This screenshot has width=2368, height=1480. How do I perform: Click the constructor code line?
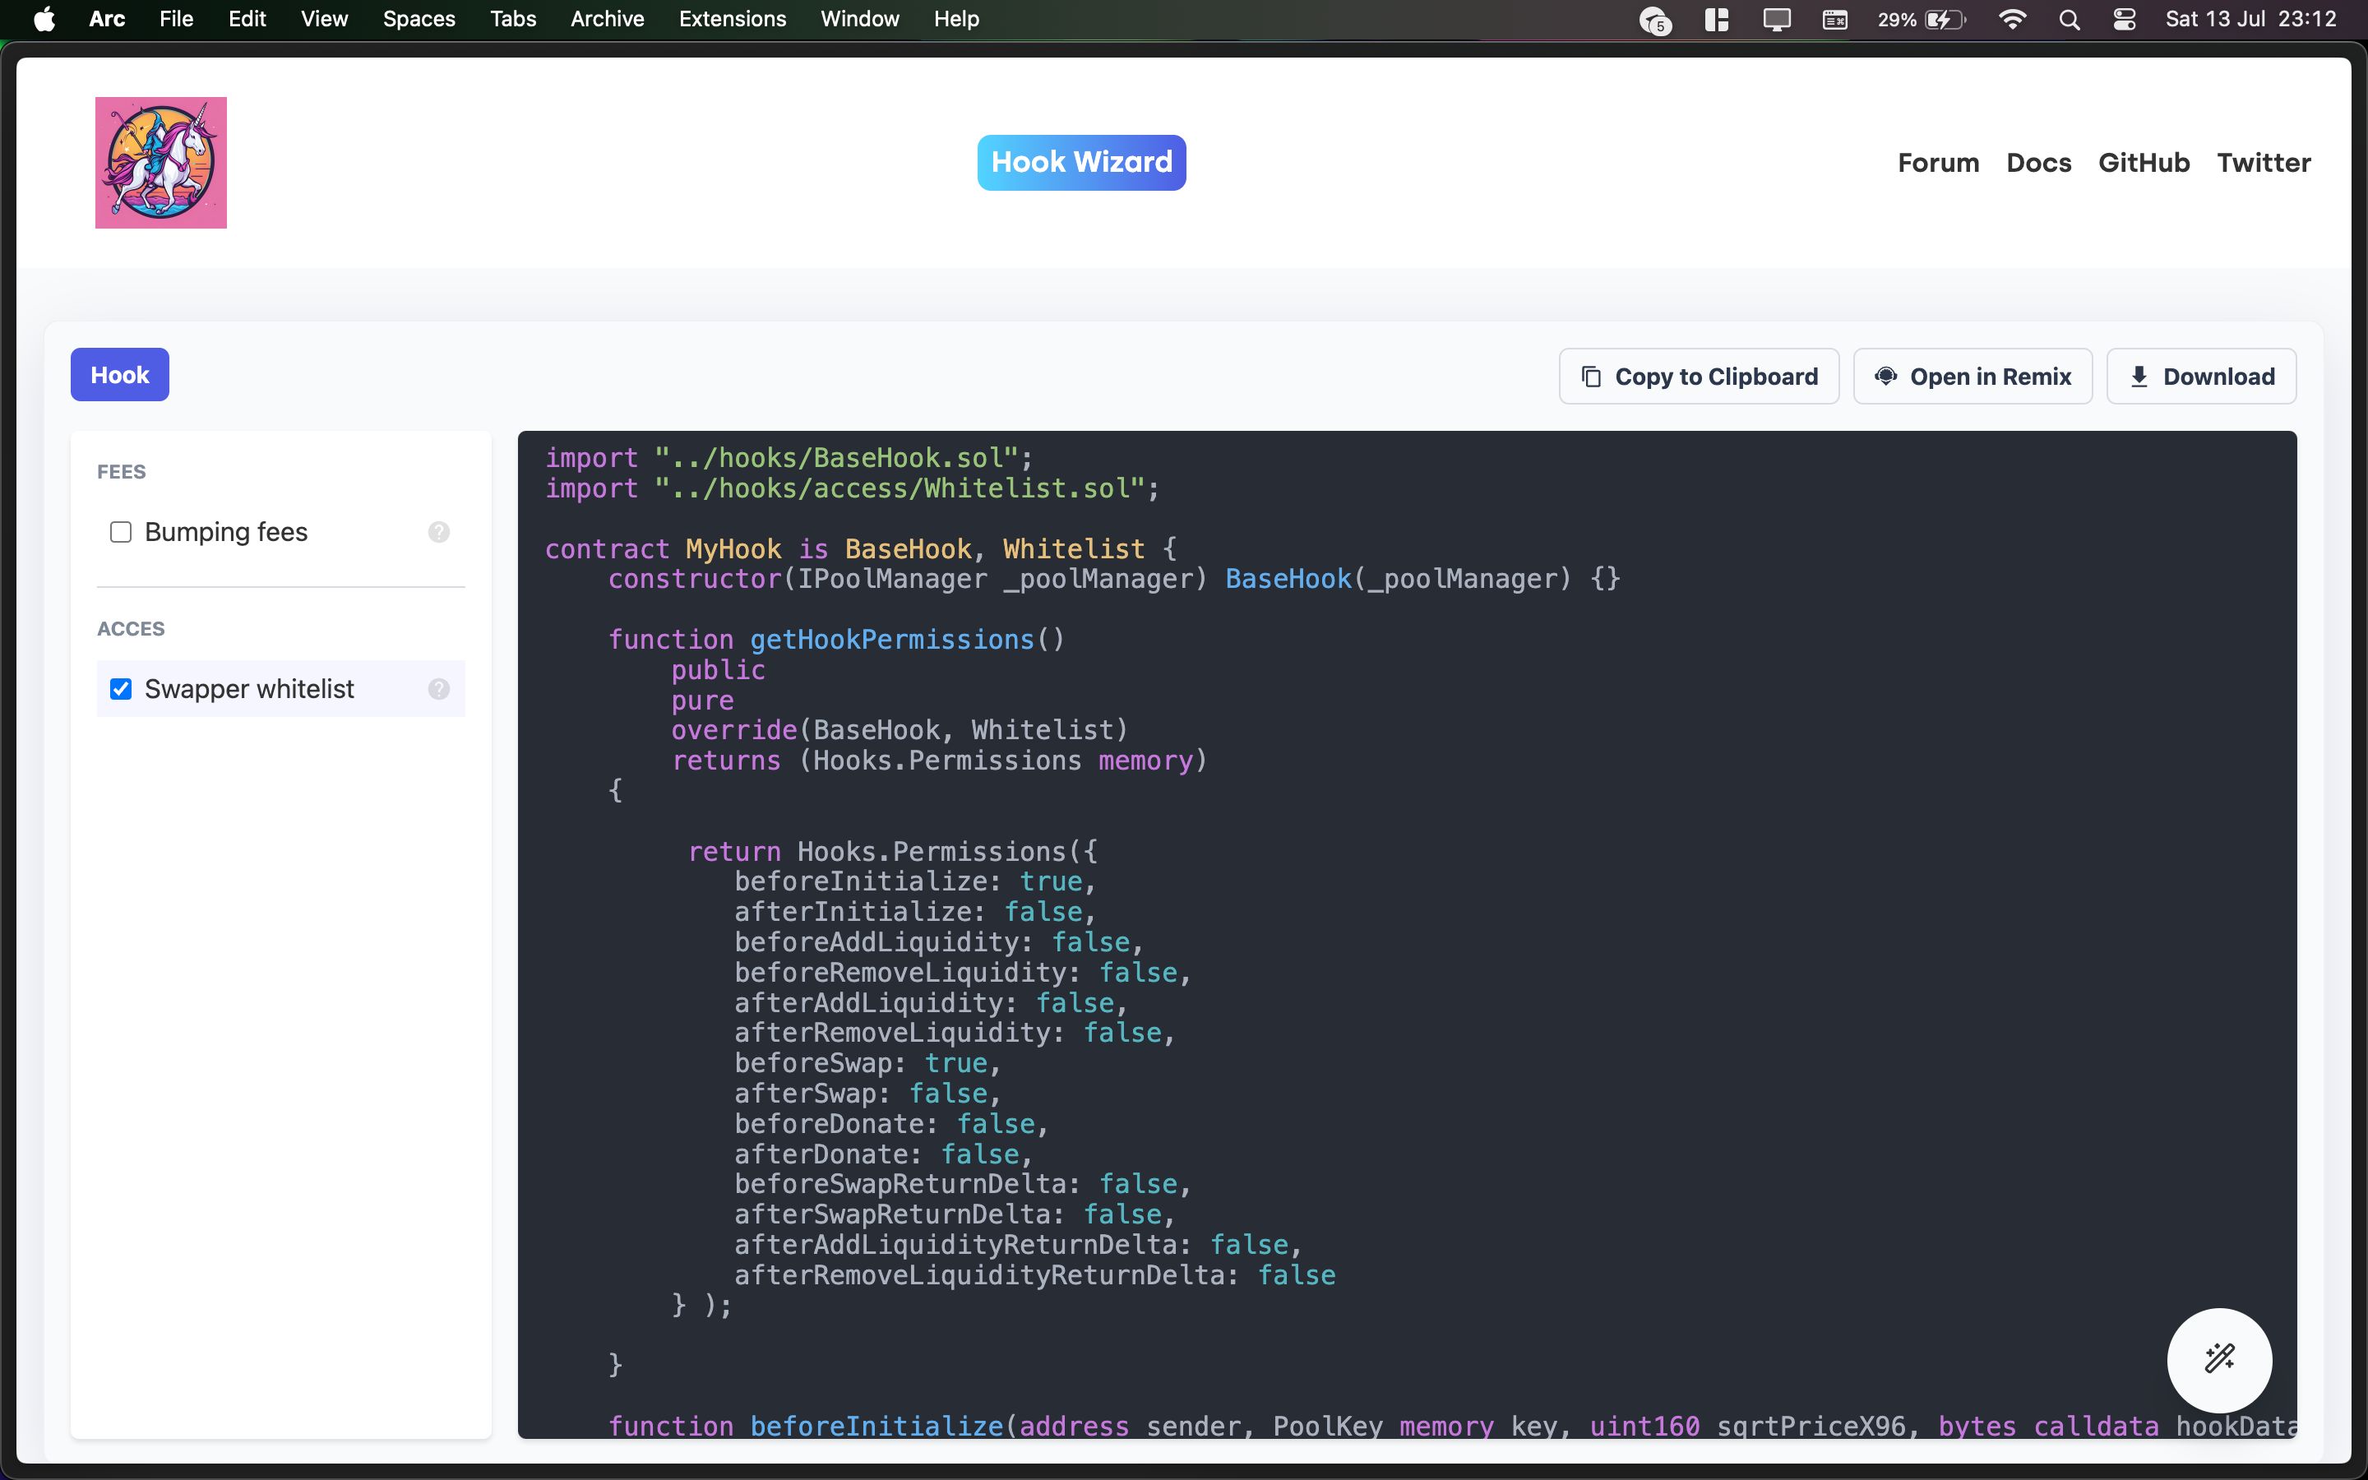pyautogui.click(x=1115, y=580)
